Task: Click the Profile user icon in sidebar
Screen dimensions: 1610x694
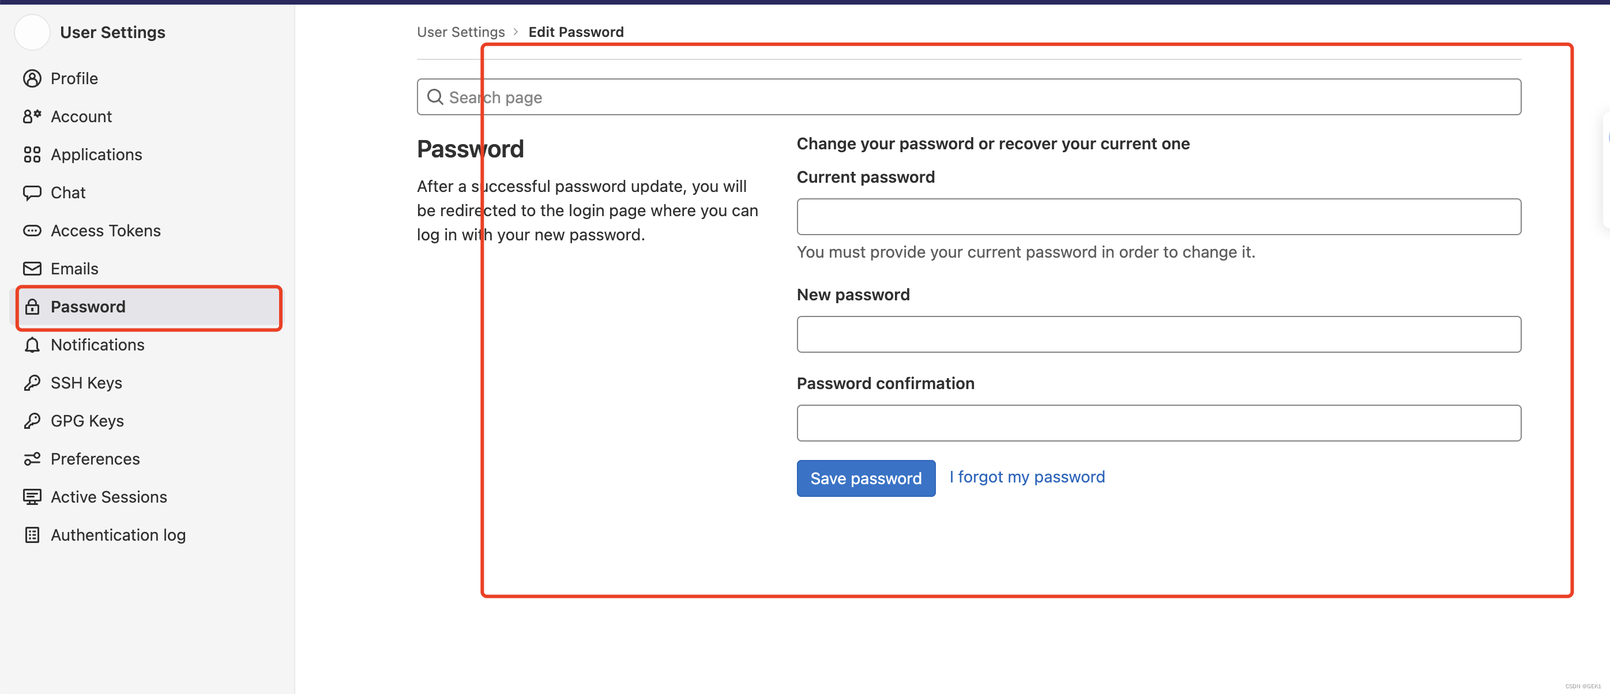Action: tap(32, 79)
